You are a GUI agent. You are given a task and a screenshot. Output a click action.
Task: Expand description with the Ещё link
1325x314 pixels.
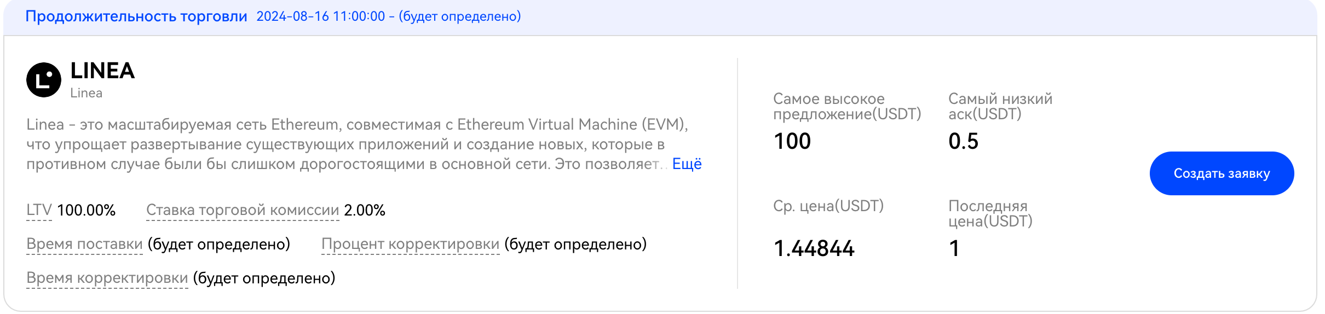click(687, 164)
